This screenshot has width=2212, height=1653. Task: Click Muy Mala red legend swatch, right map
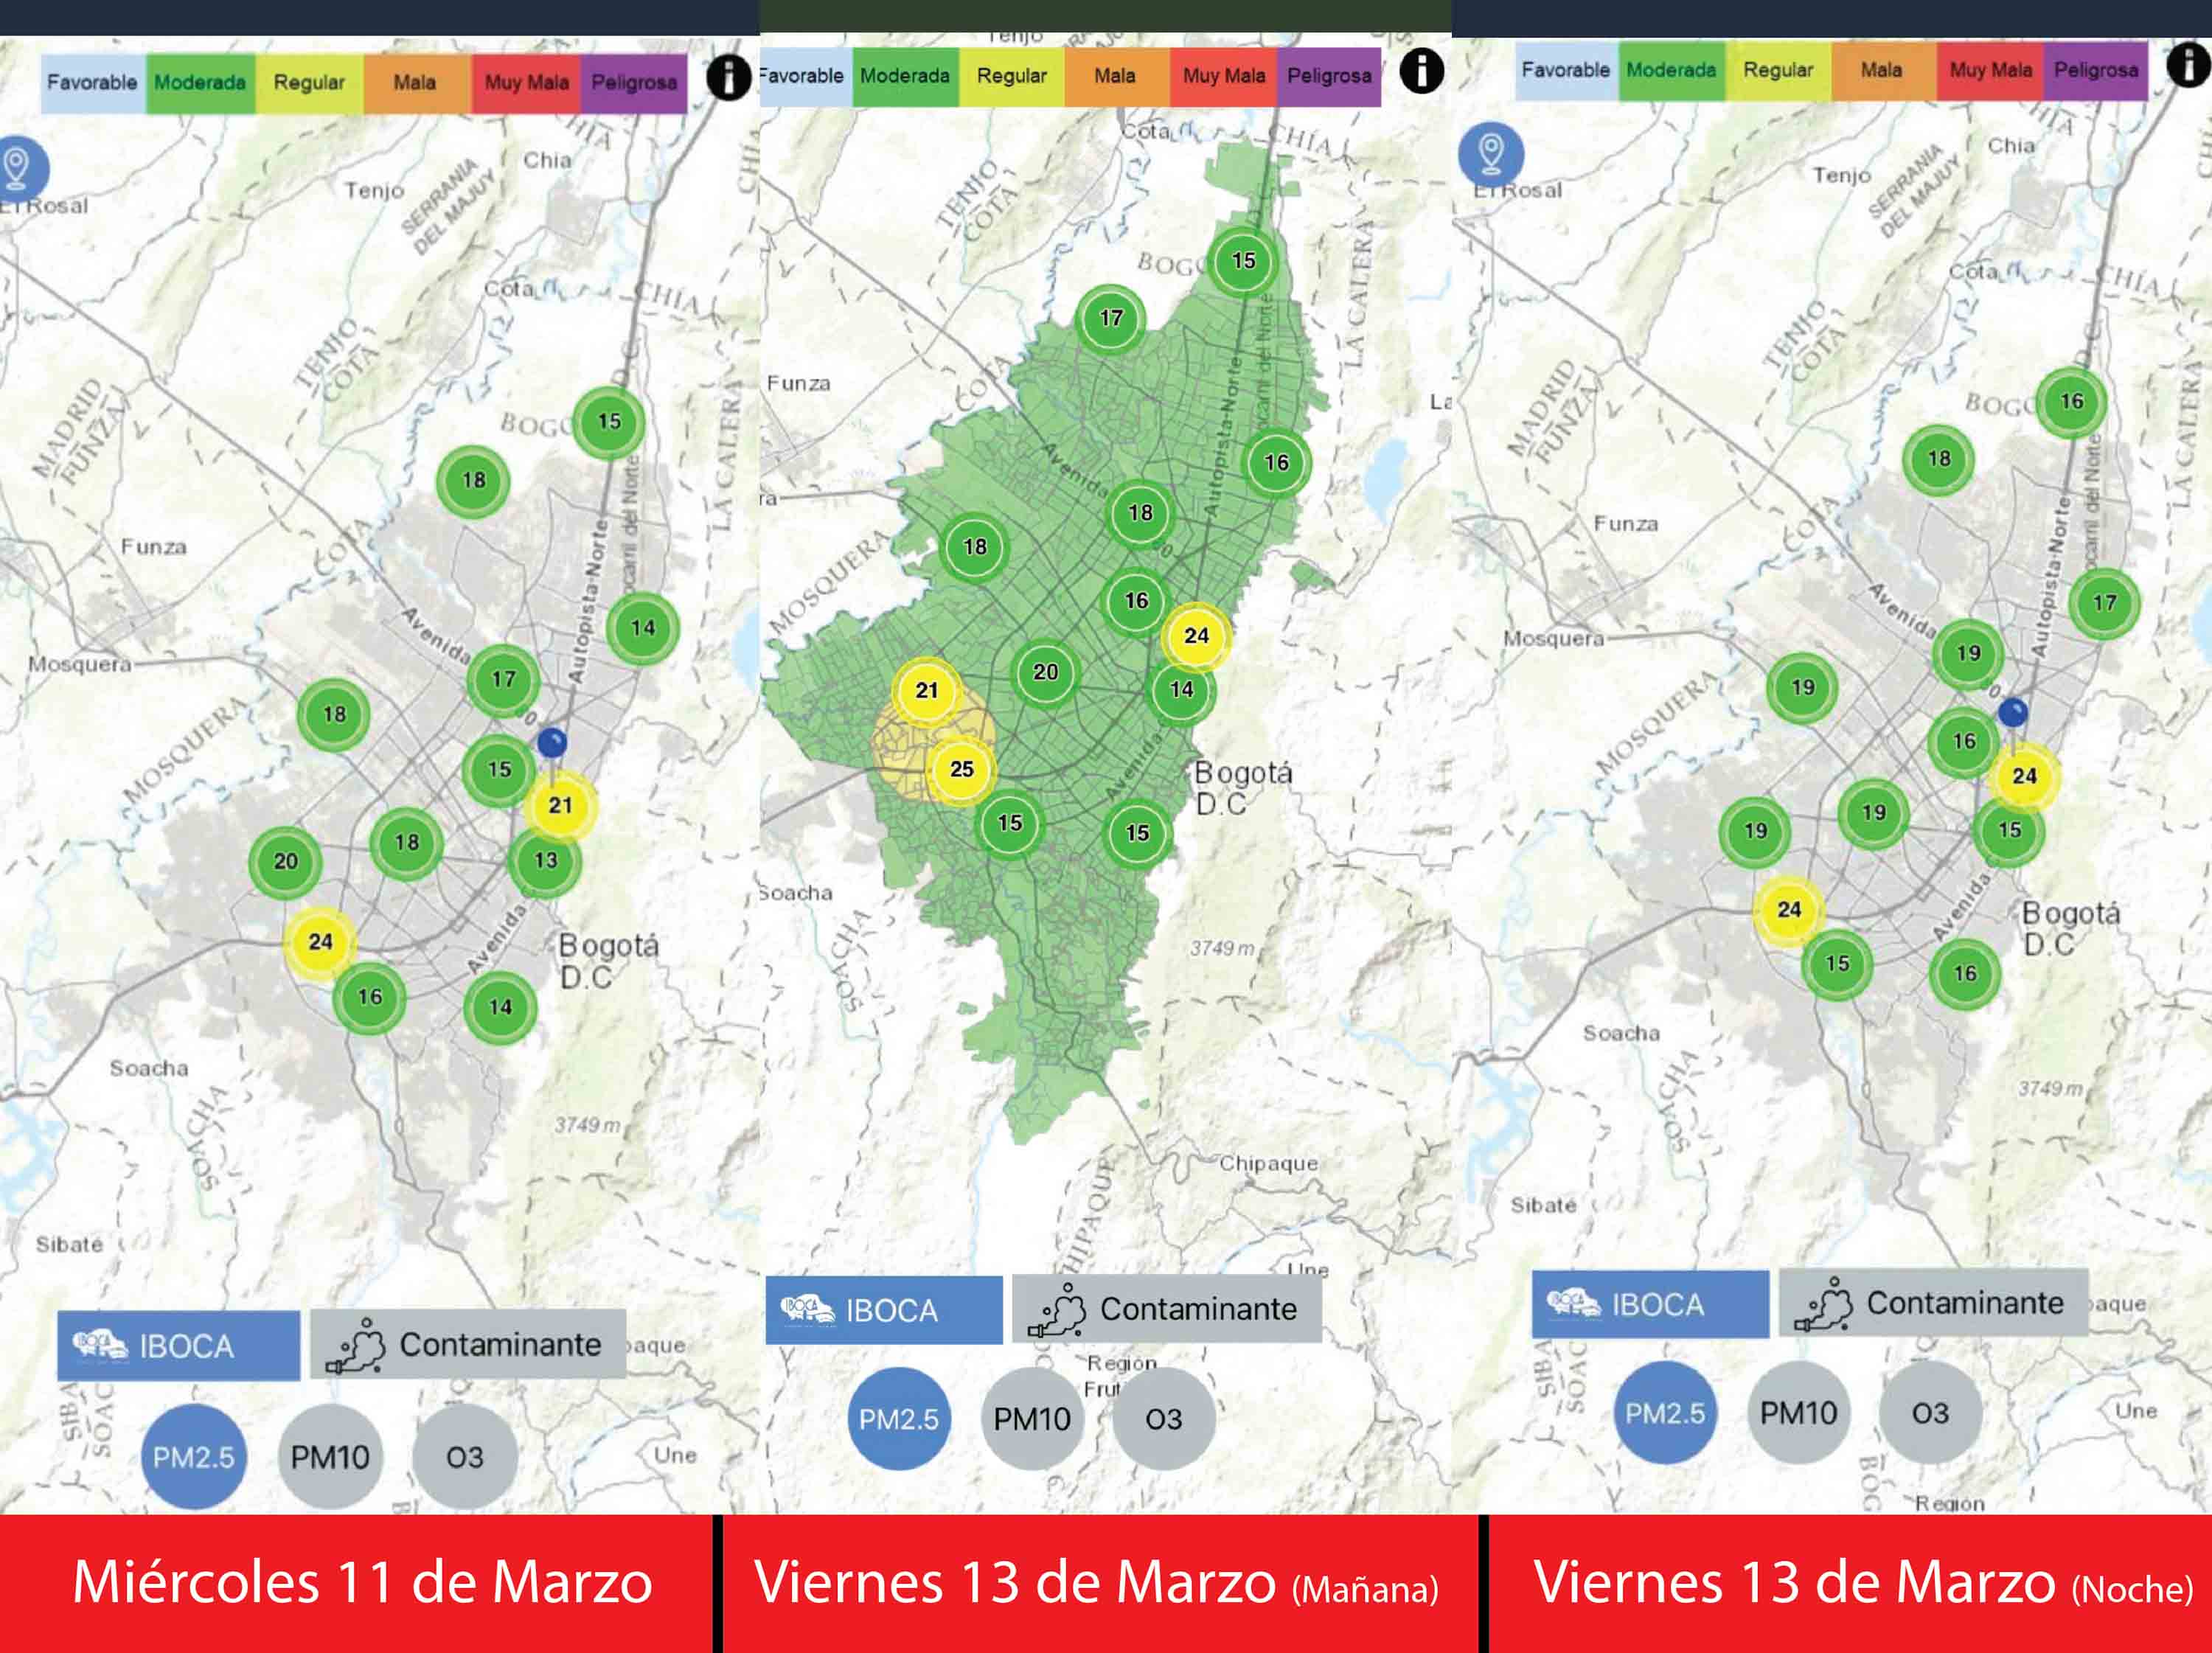click(x=1990, y=70)
